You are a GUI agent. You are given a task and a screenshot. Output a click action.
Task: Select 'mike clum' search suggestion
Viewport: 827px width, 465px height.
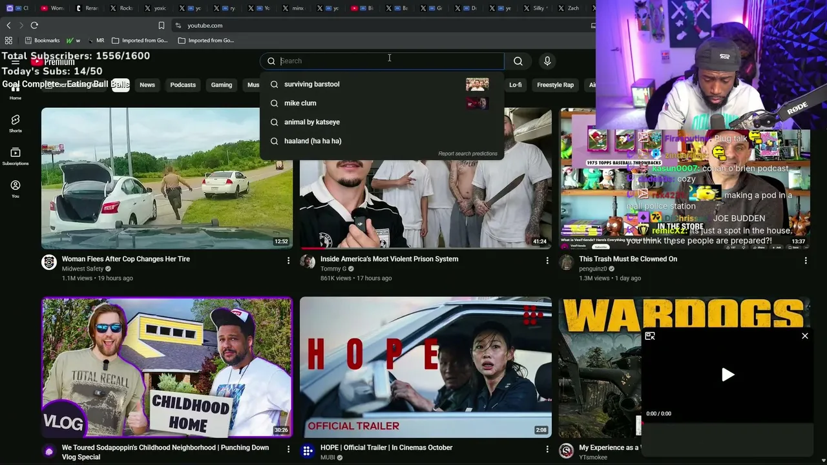pos(382,103)
